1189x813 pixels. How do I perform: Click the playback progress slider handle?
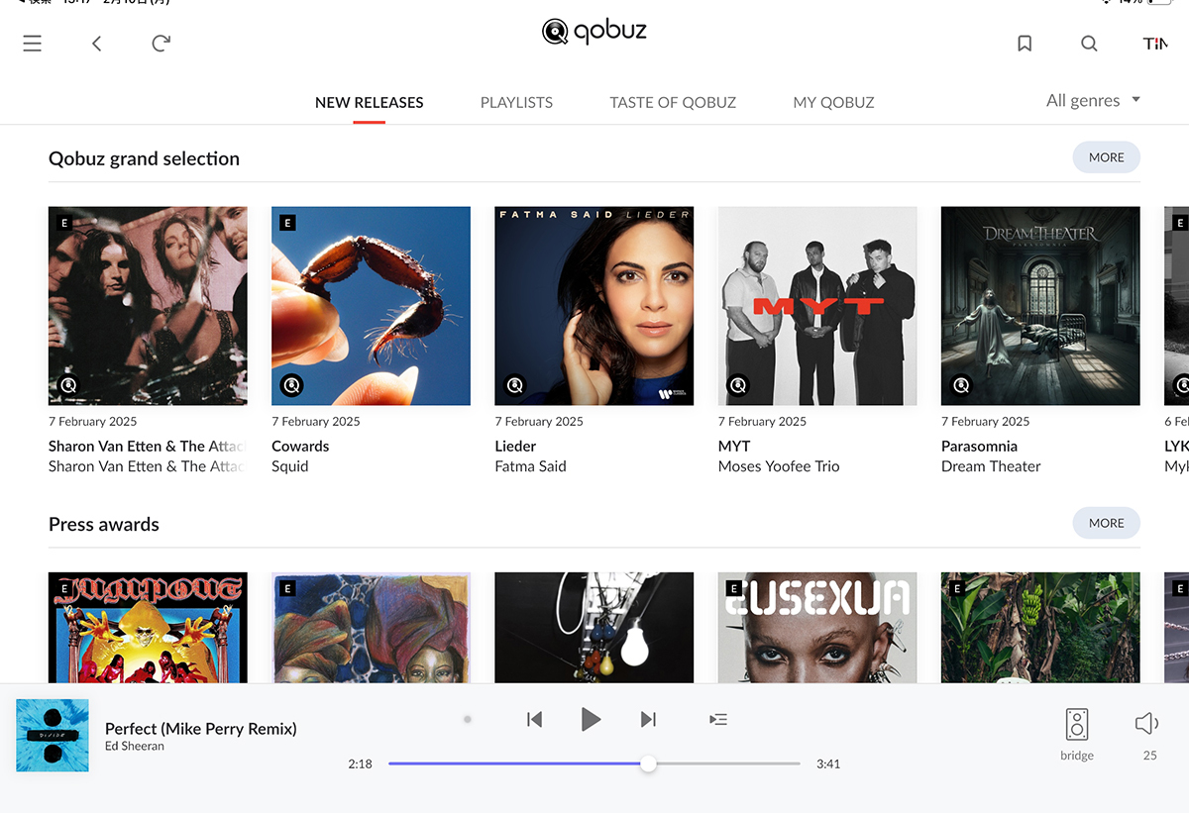648,763
